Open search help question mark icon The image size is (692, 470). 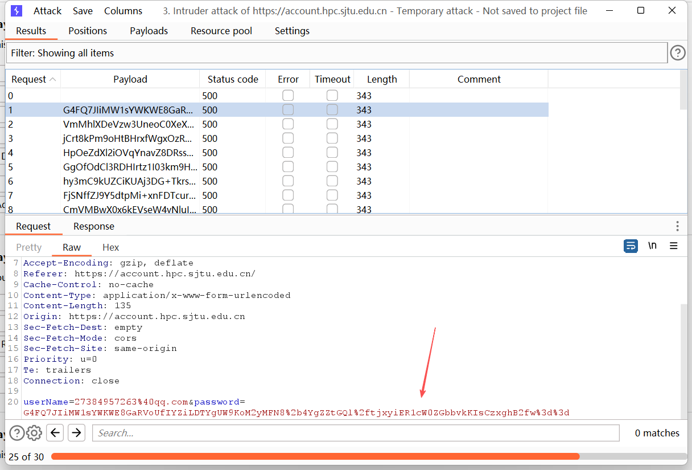tap(17, 433)
